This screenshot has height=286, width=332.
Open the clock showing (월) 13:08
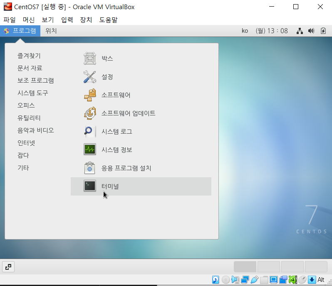pos(272,31)
